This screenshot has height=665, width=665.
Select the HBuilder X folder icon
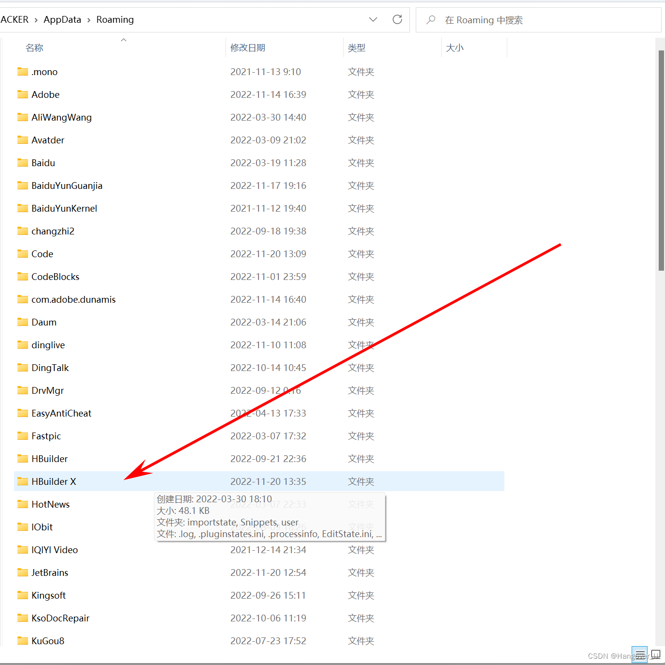point(23,481)
